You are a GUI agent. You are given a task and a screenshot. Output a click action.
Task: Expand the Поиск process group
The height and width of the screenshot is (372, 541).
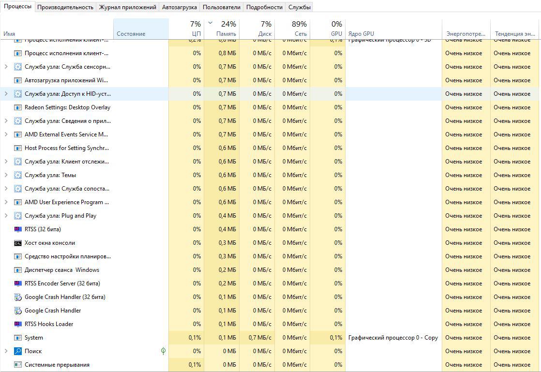pos(6,351)
